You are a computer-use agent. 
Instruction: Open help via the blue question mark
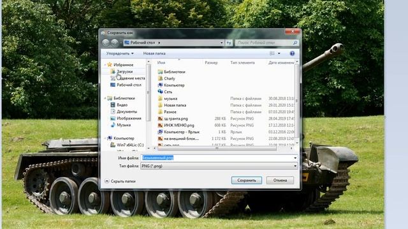292,53
